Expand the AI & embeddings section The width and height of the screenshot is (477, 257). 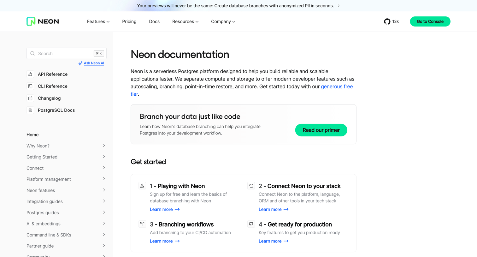click(x=66, y=224)
